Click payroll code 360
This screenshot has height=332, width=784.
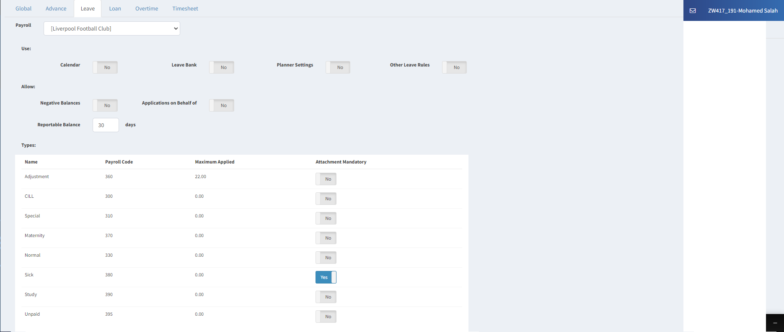pyautogui.click(x=109, y=176)
